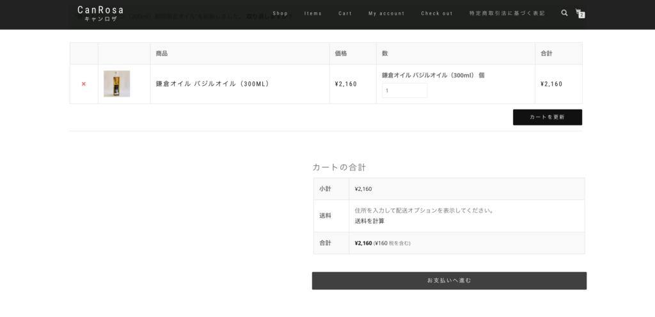Click the Basil Oil product thumbnail
The width and height of the screenshot is (655, 317).
tap(116, 84)
